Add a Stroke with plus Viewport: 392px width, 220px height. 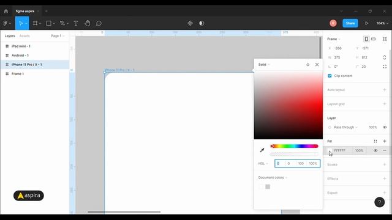coord(385,164)
